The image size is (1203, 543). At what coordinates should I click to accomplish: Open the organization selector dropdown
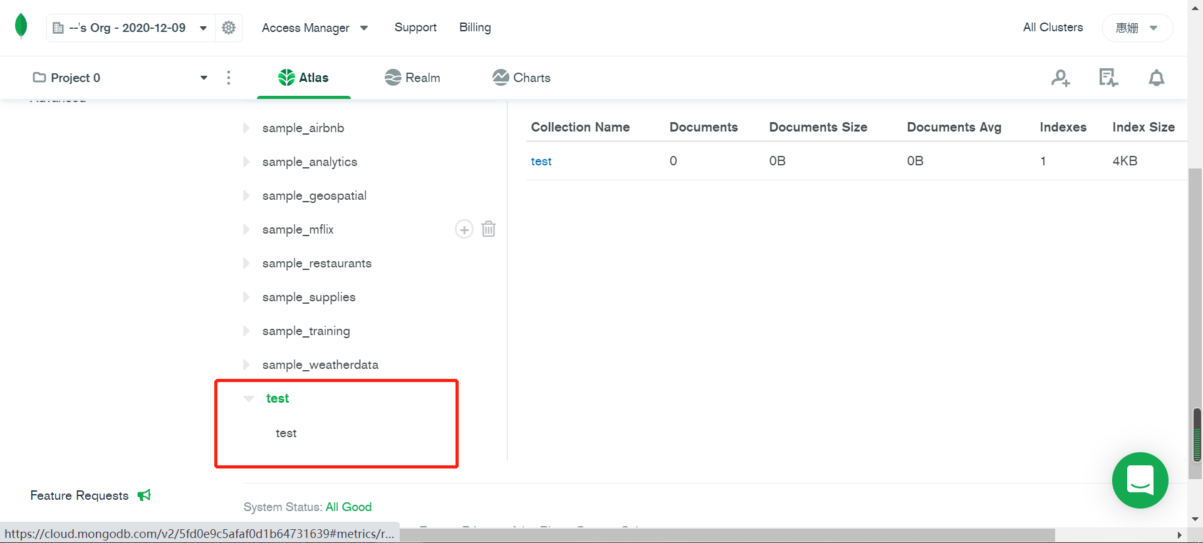coord(130,28)
